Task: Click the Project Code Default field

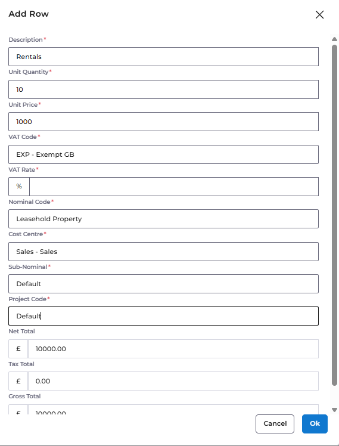Action: coord(163,316)
